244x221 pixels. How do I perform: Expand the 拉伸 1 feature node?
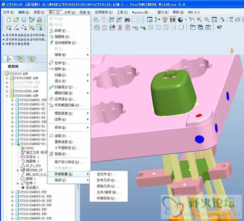(x=18, y=183)
